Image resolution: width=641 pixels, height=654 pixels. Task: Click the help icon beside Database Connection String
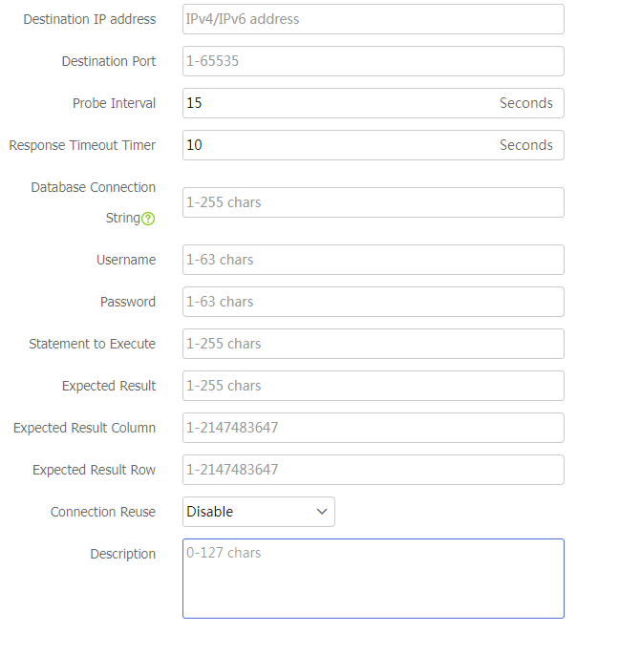pyautogui.click(x=148, y=219)
